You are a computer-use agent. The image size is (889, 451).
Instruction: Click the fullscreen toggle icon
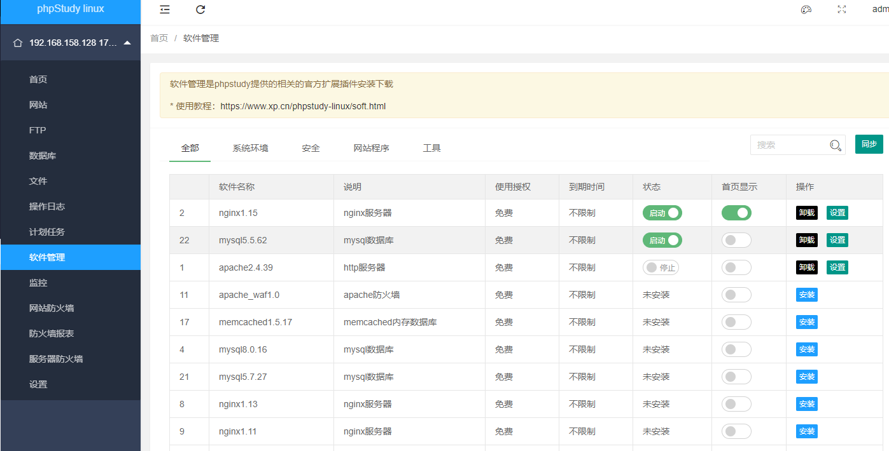pyautogui.click(x=842, y=10)
